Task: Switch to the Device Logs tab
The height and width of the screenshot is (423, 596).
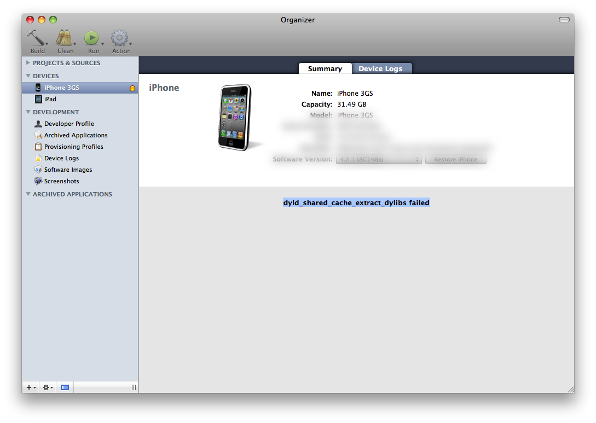Action: (x=381, y=68)
